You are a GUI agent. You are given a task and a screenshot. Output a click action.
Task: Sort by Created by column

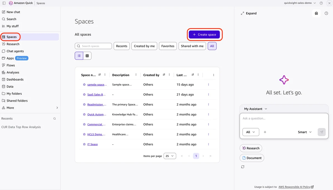pos(164,75)
